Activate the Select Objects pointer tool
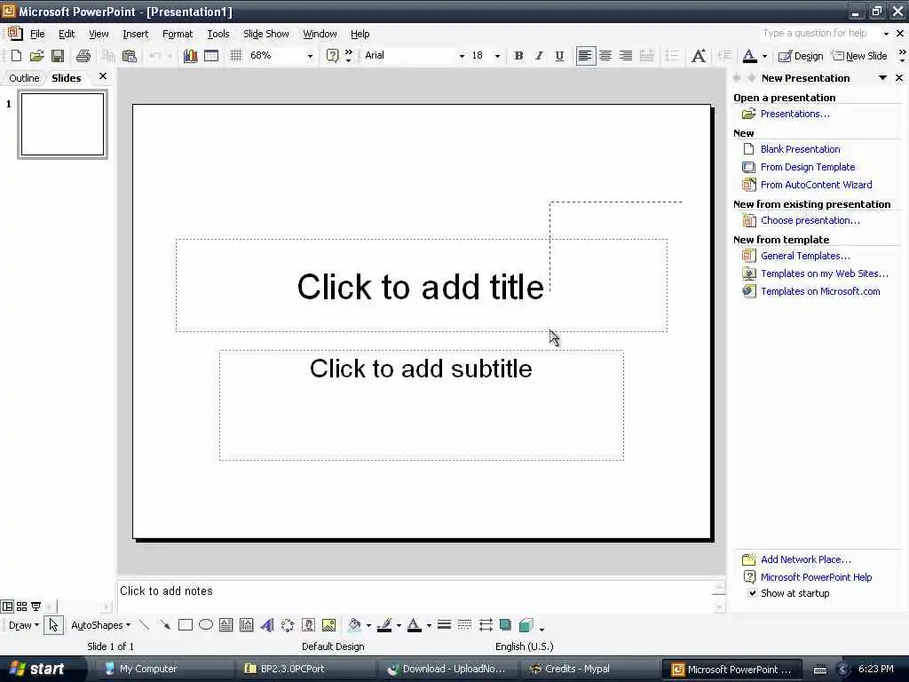The image size is (909, 682). (x=53, y=625)
